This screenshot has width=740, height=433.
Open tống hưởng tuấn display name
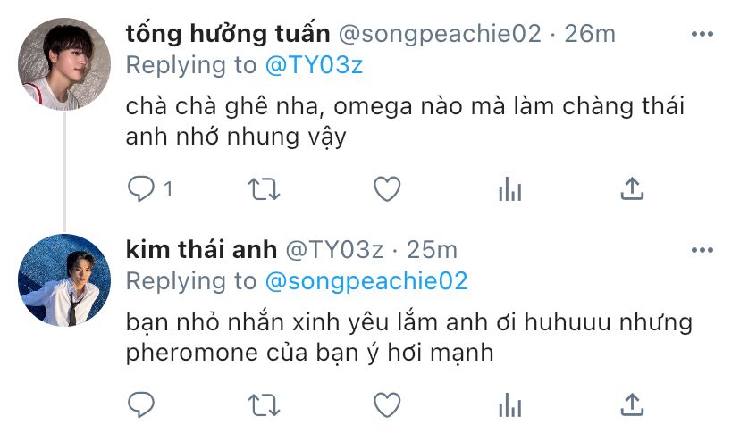[x=228, y=34]
